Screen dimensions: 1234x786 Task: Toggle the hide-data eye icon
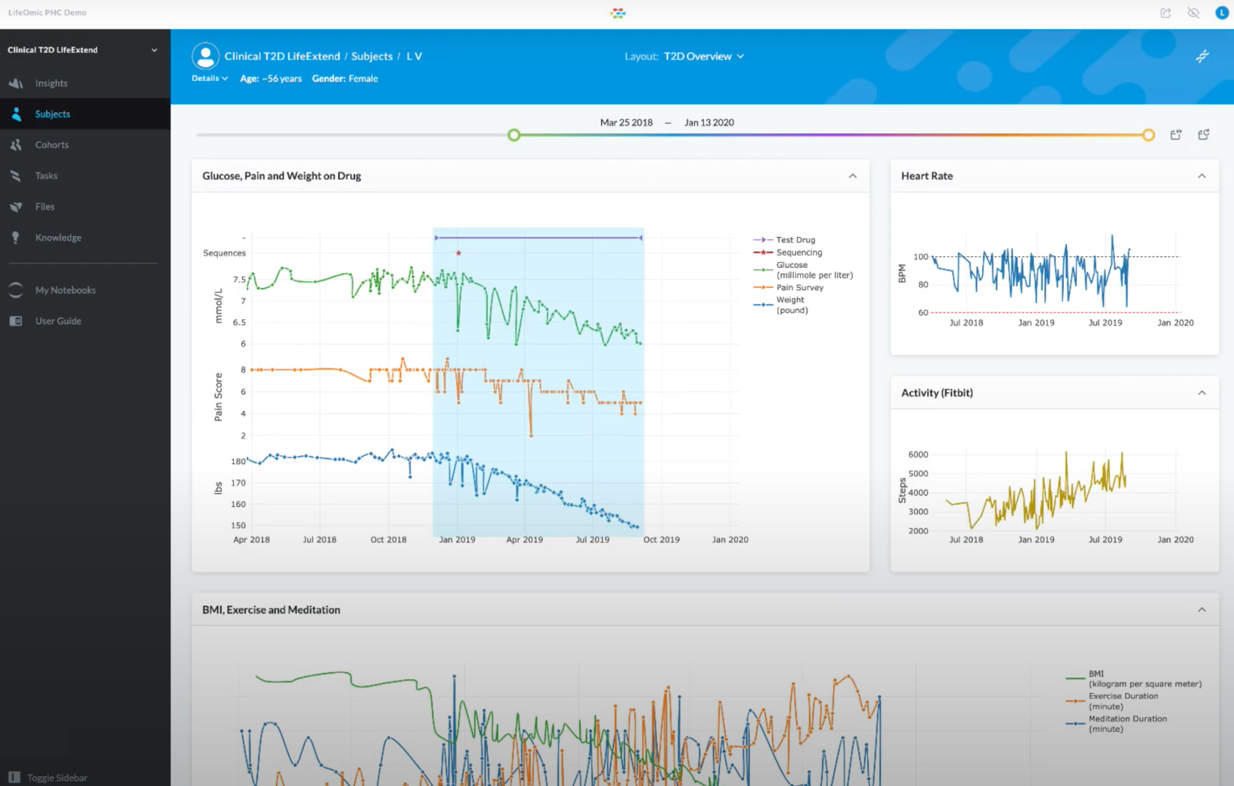[1193, 13]
